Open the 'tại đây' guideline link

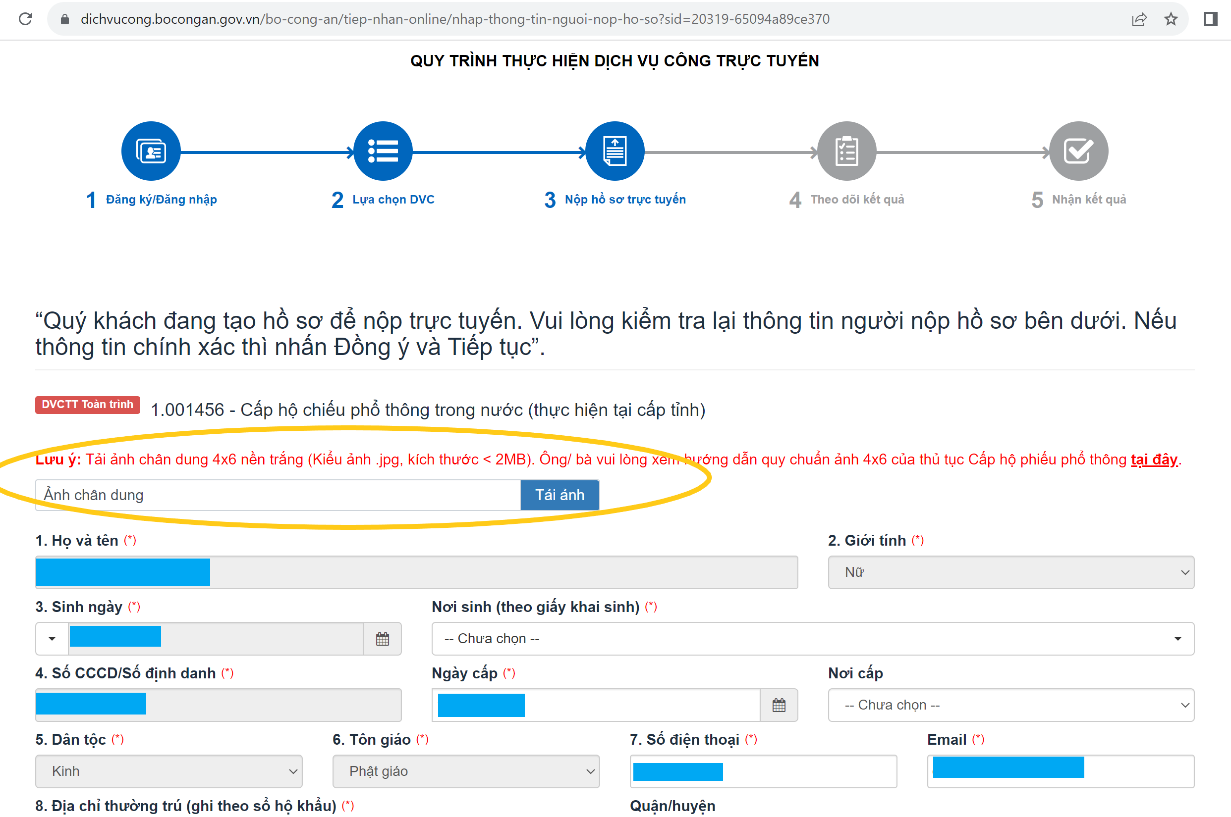click(x=1153, y=459)
